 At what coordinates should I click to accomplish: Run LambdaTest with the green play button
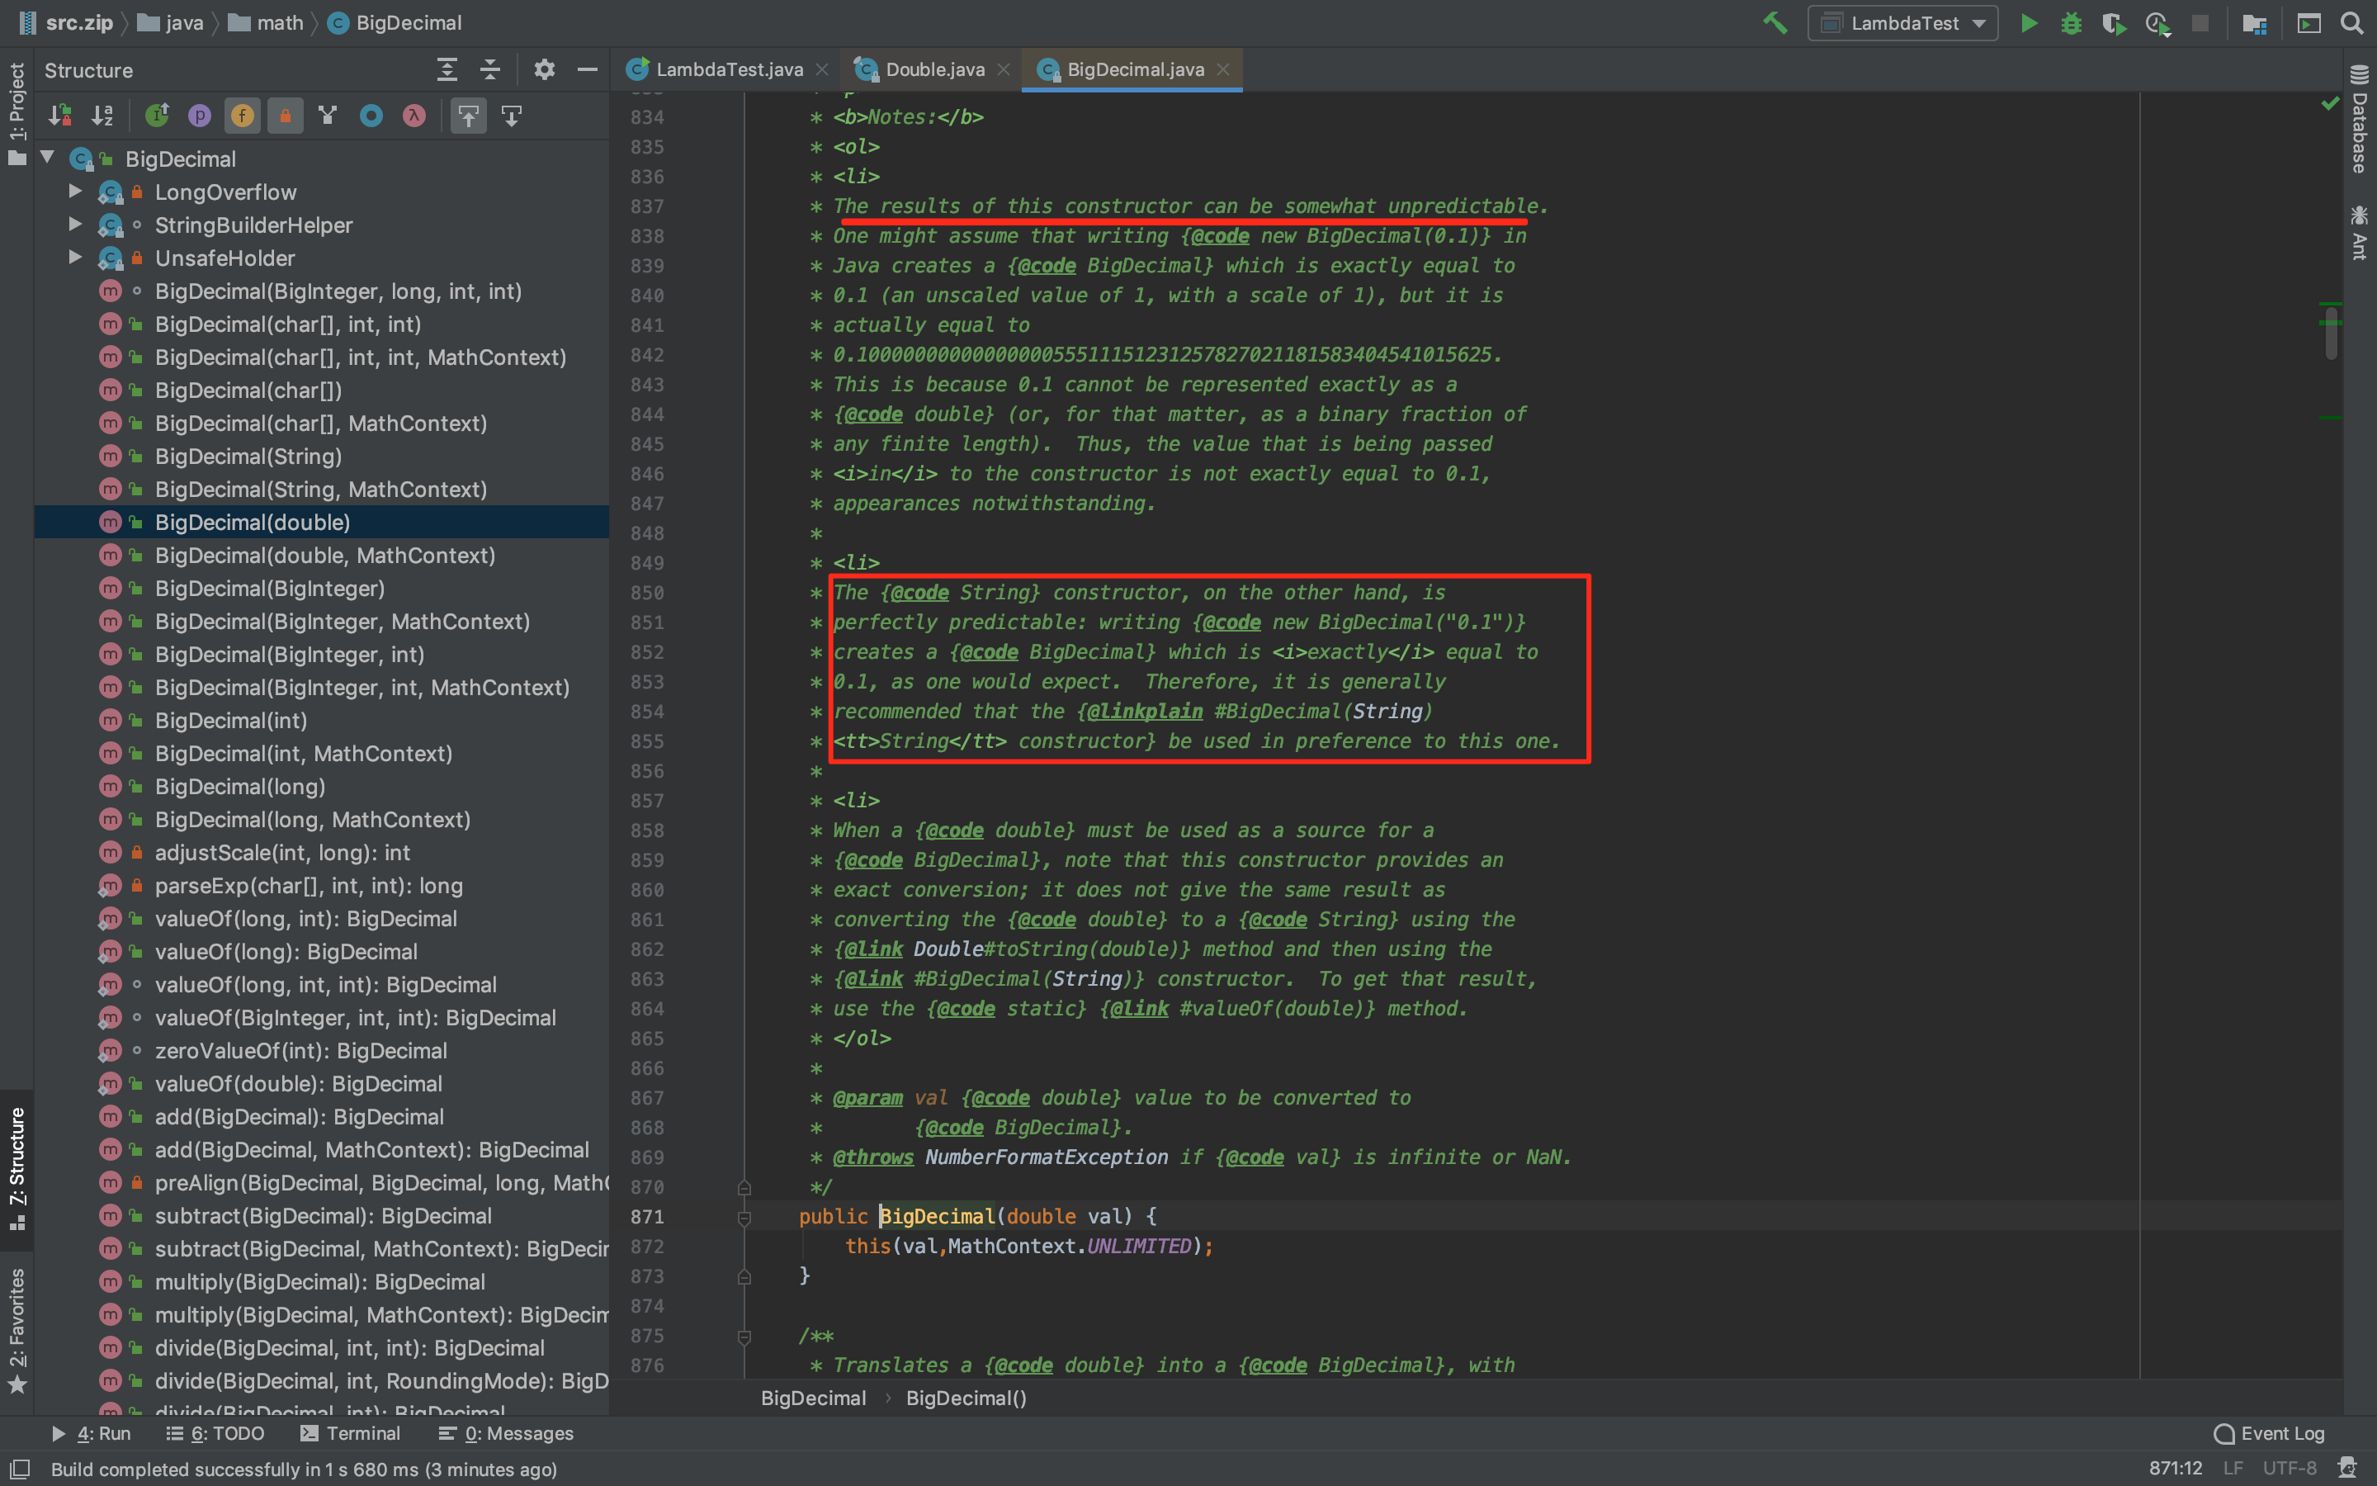point(2030,22)
